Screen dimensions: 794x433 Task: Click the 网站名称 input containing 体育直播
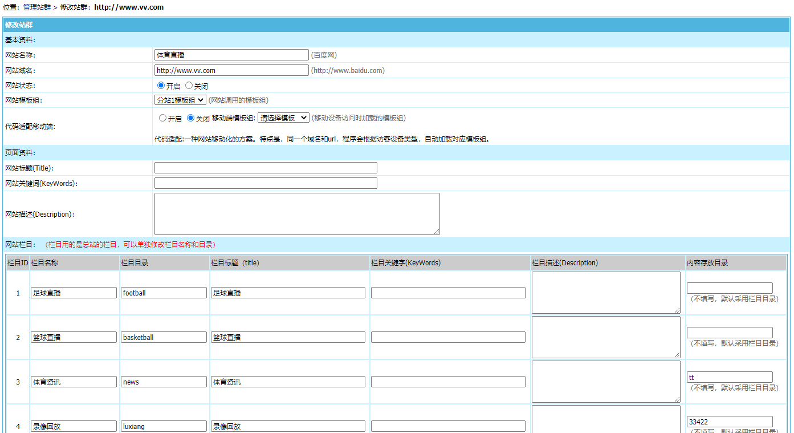coord(231,54)
